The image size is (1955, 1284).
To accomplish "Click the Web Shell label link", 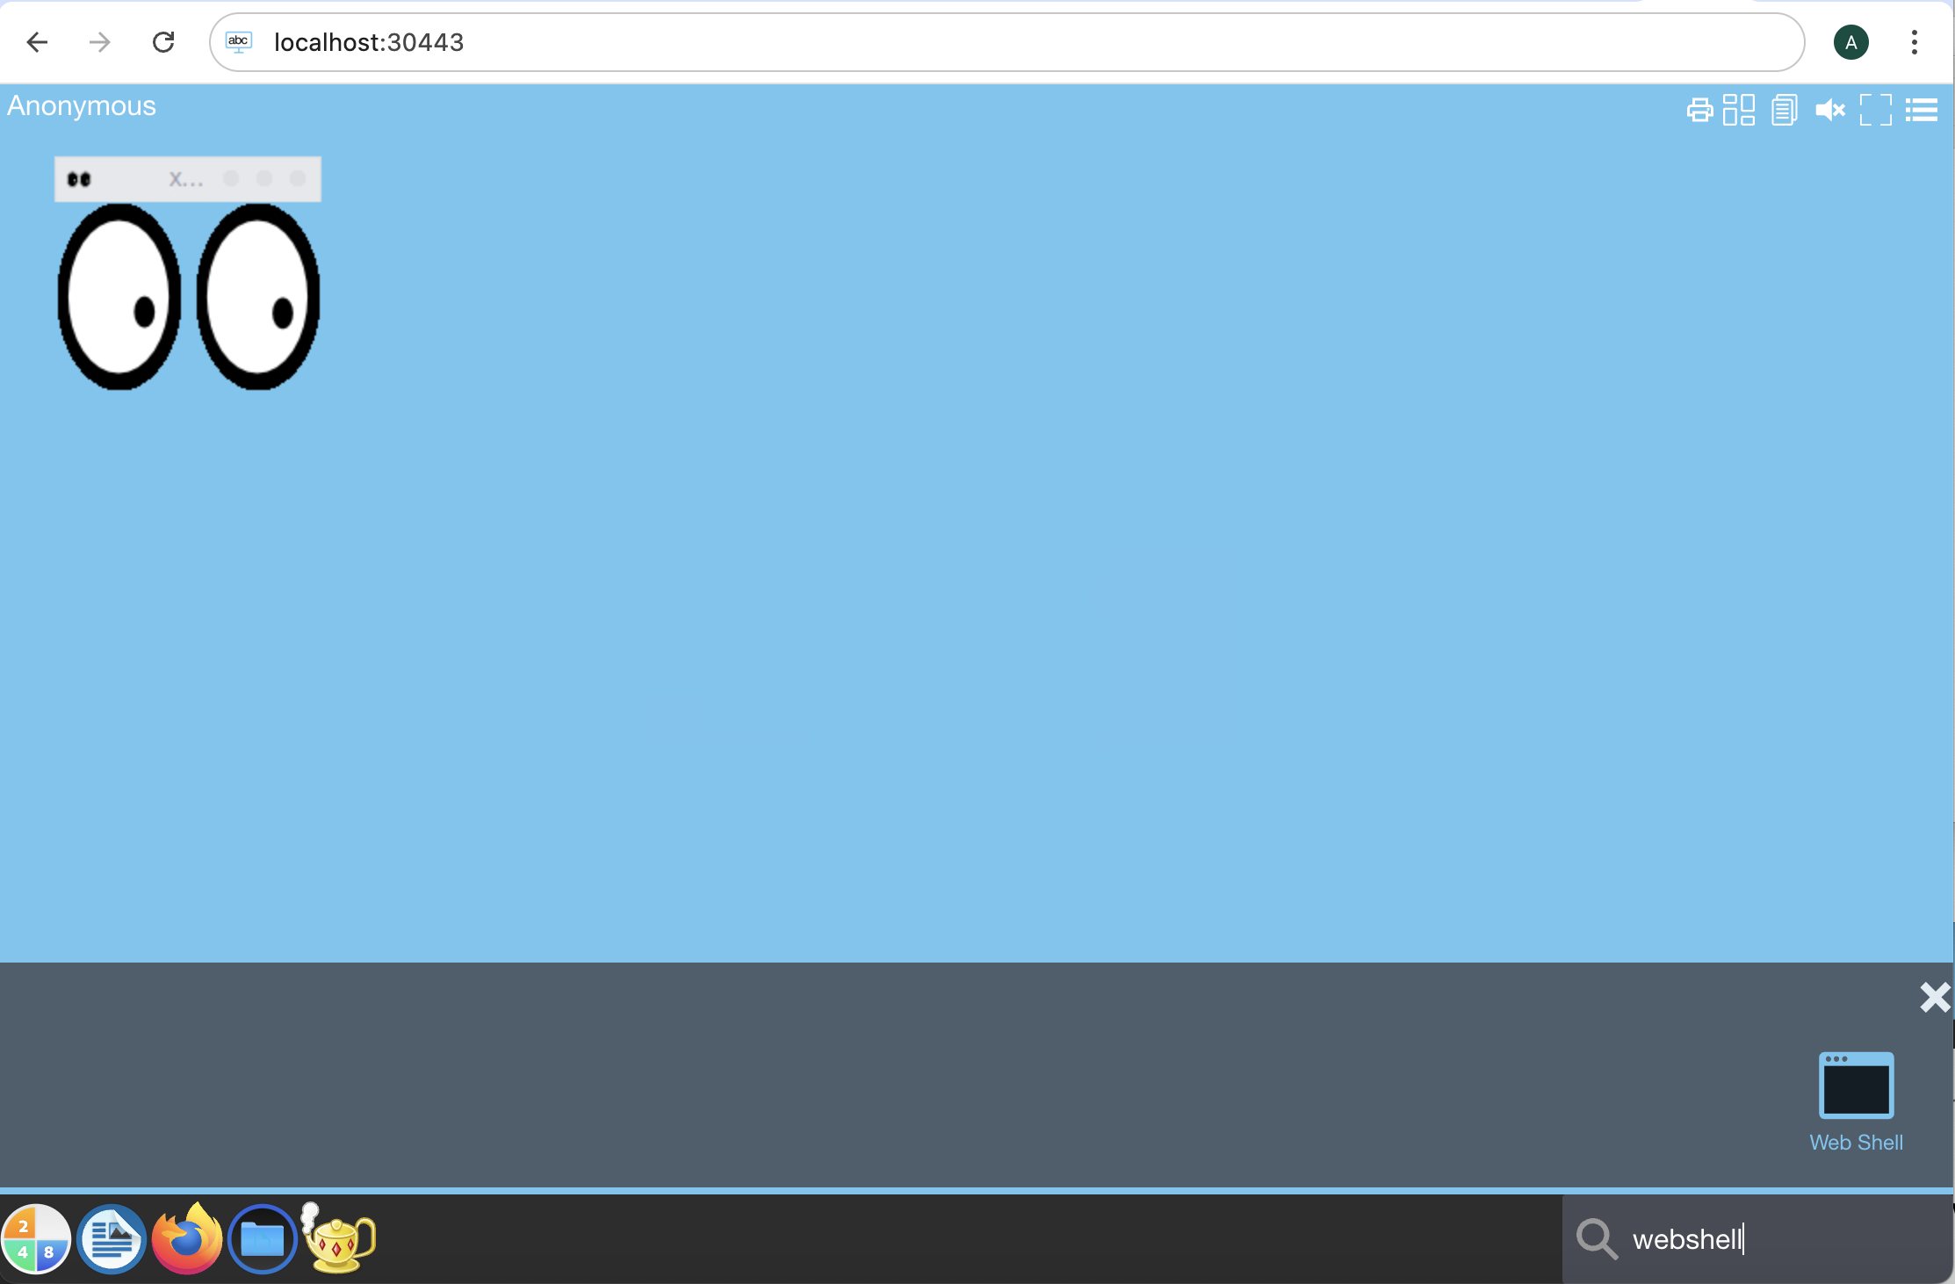I will click(x=1856, y=1143).
